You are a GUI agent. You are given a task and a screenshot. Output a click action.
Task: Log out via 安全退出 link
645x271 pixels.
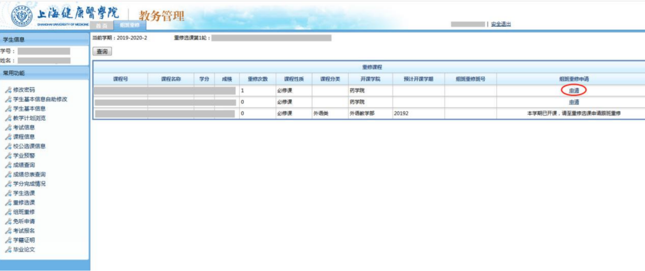point(501,24)
